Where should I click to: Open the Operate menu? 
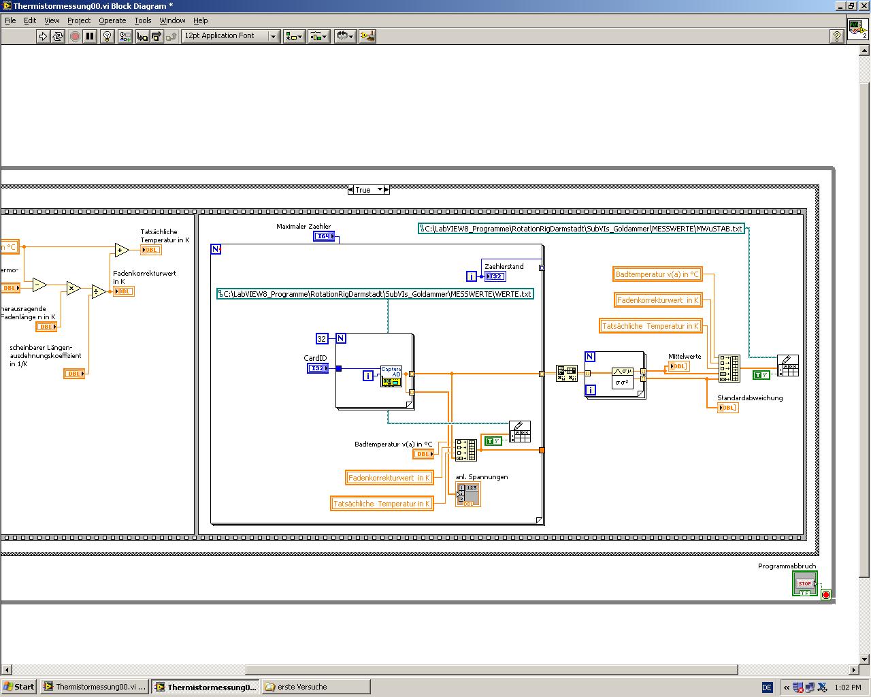(x=112, y=20)
